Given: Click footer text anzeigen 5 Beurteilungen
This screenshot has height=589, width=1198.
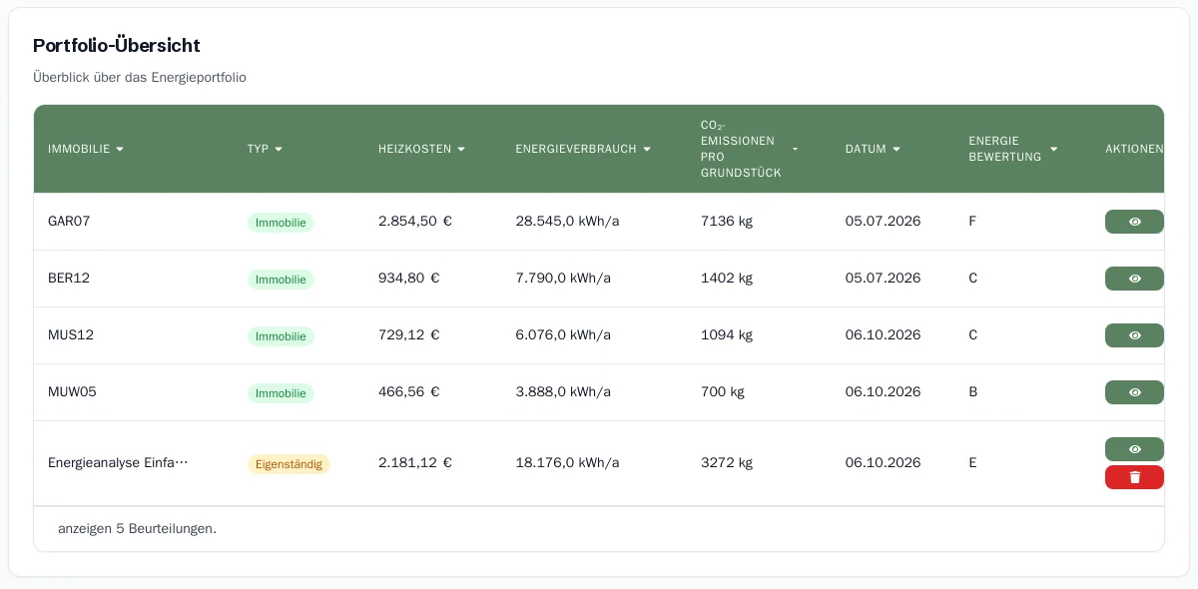Looking at the screenshot, I should (138, 529).
